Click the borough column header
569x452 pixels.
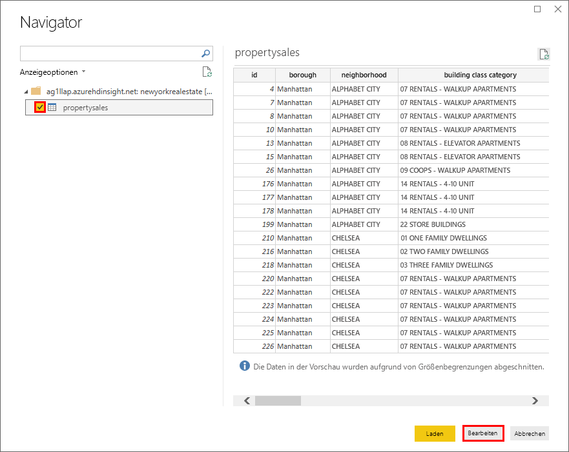click(x=302, y=75)
